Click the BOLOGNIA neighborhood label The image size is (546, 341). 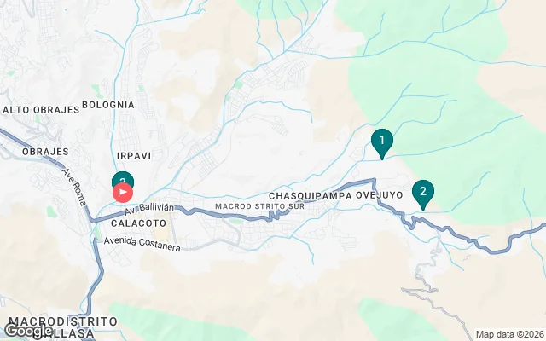coord(108,105)
